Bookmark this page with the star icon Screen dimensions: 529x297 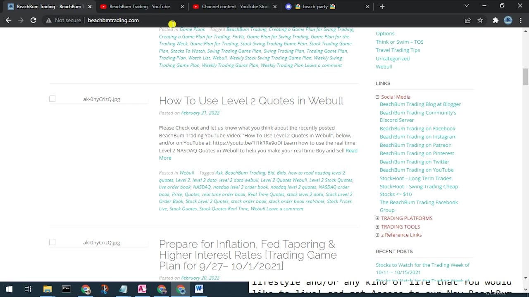coord(480,20)
